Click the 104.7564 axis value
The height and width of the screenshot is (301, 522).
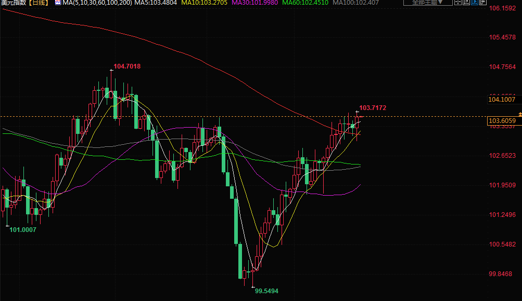502,67
